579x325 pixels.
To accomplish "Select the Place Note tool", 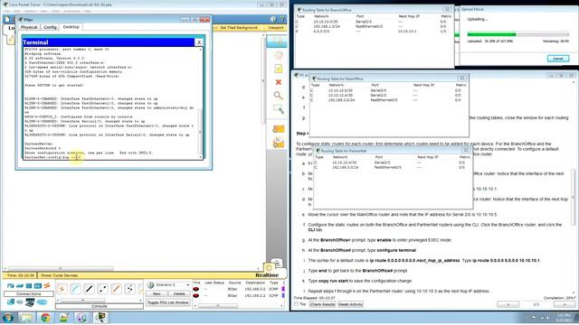I will [x=279, y=69].
